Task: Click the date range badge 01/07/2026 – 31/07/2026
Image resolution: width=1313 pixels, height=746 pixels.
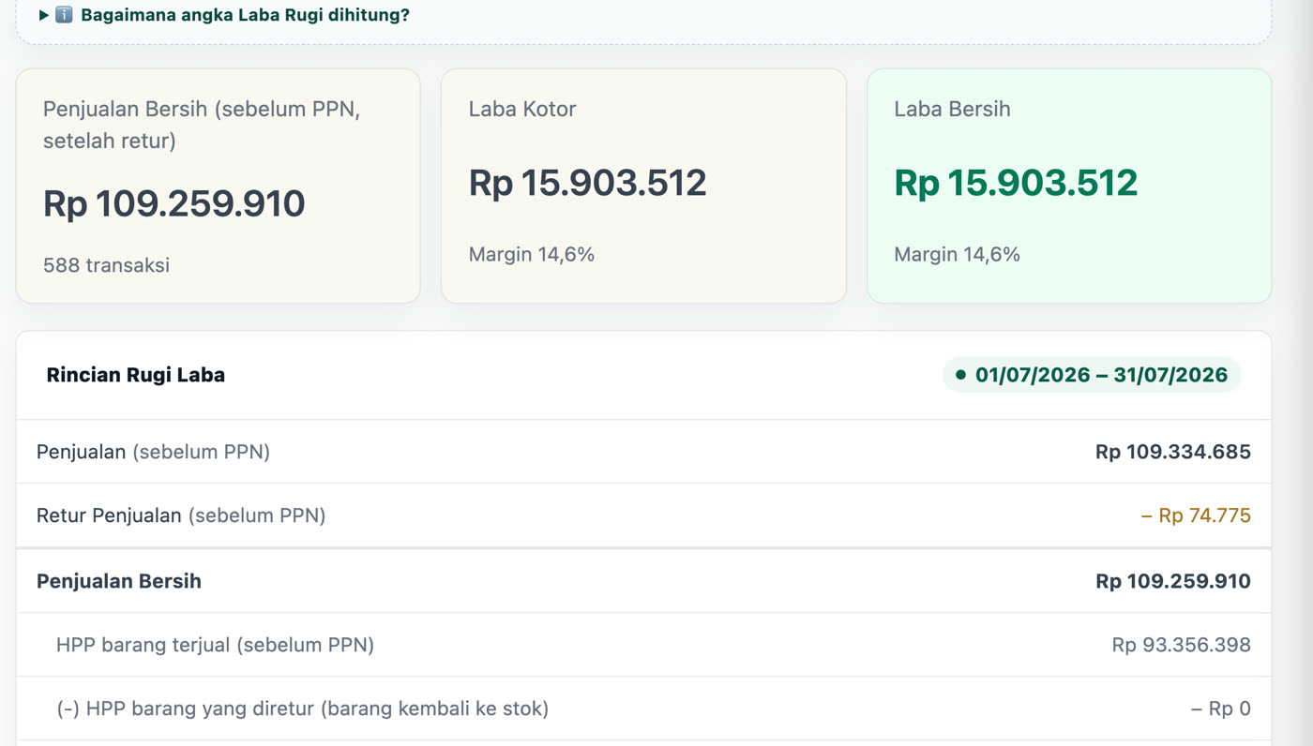Action: (1092, 375)
